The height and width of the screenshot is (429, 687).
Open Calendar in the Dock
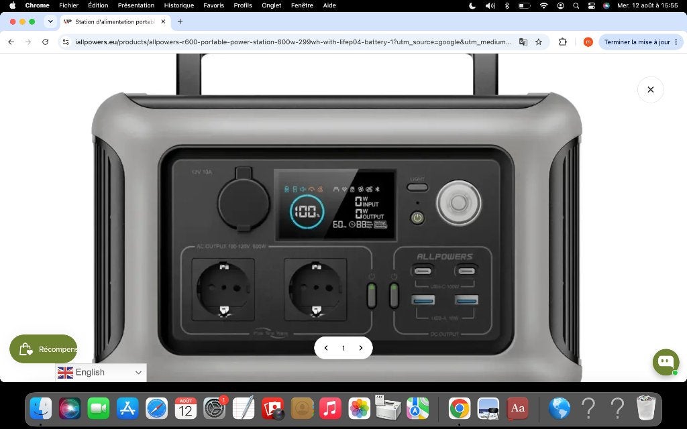(185, 408)
